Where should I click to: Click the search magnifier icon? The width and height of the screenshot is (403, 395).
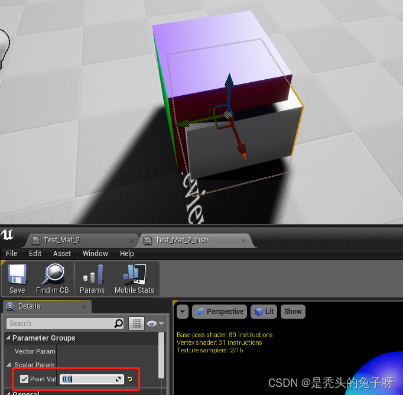pos(119,323)
